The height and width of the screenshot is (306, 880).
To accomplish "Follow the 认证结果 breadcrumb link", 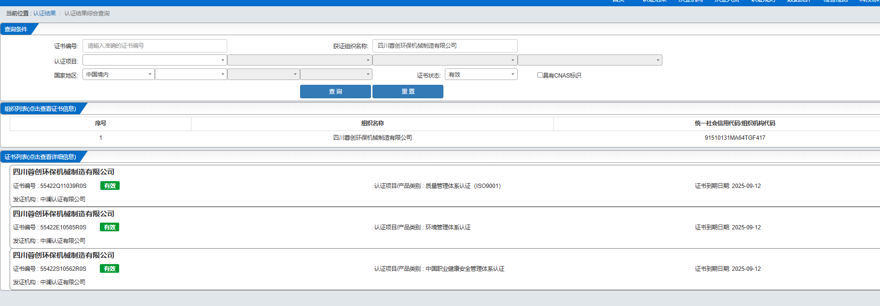I will (44, 13).
